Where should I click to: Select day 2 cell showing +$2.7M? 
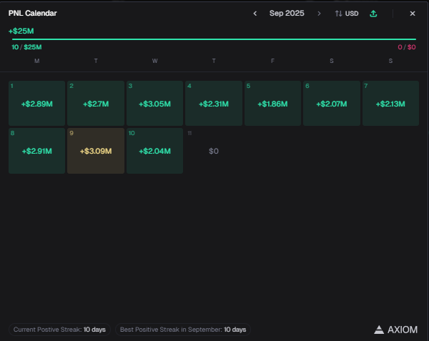click(96, 103)
